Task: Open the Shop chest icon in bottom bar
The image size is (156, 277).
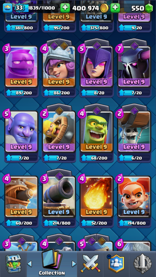Action: pos(13,263)
